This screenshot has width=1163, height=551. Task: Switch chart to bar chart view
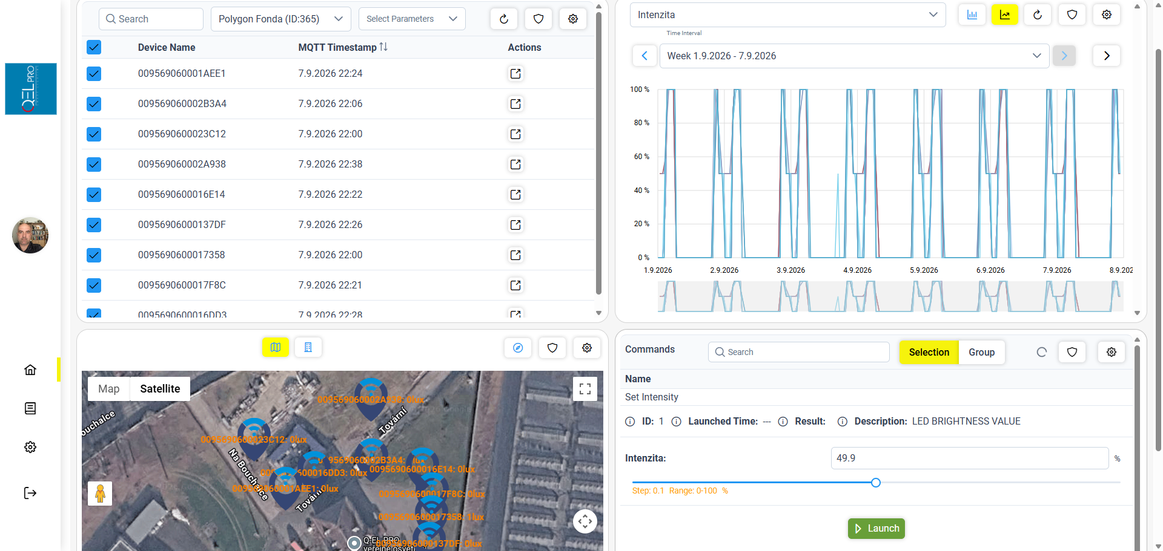tap(972, 15)
